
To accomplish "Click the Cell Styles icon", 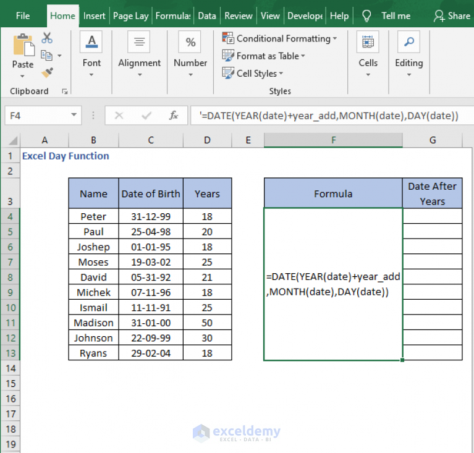I will 228,73.
